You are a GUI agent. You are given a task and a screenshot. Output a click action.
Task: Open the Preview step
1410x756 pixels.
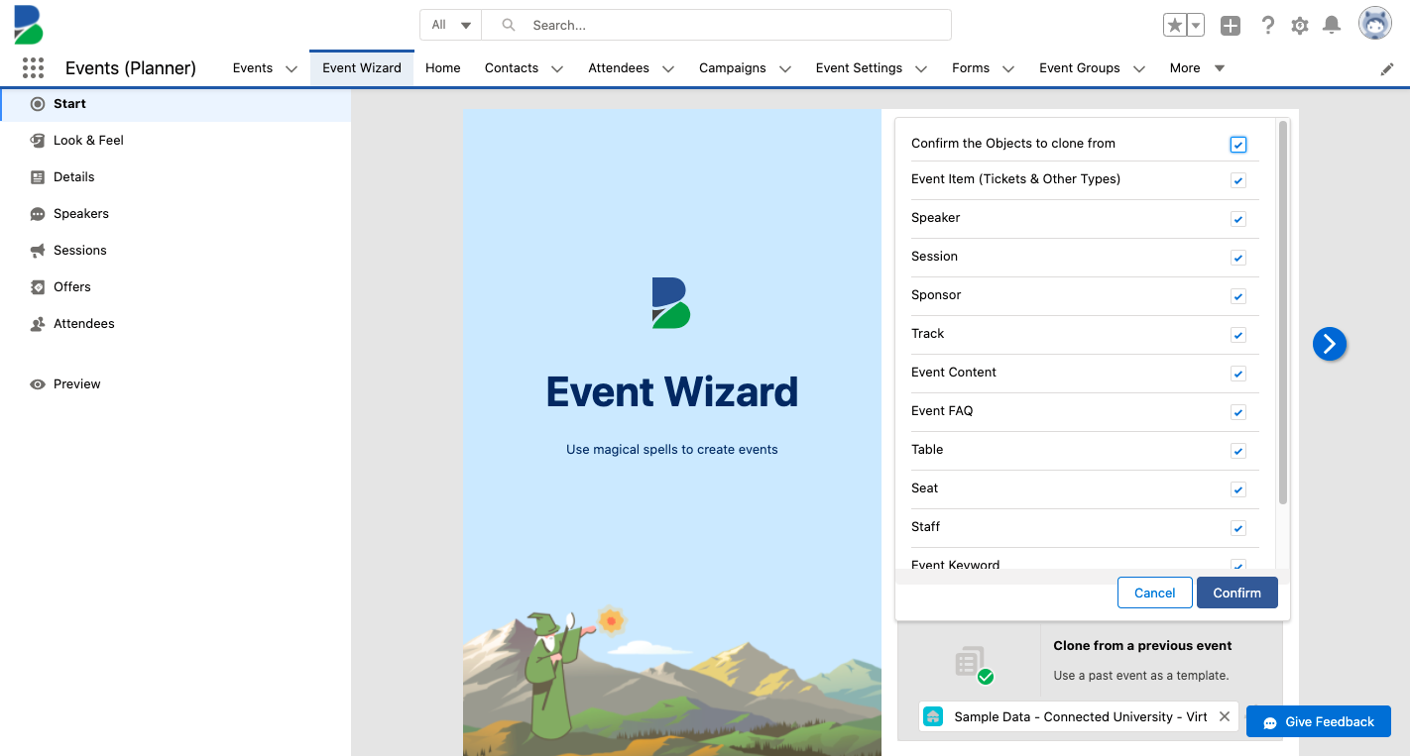(x=77, y=384)
